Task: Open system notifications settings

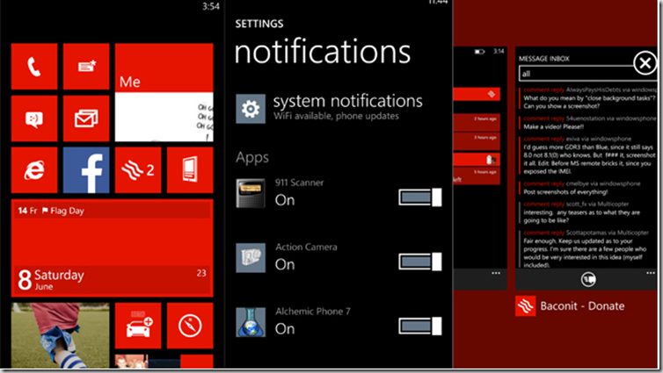Action: 329,108
